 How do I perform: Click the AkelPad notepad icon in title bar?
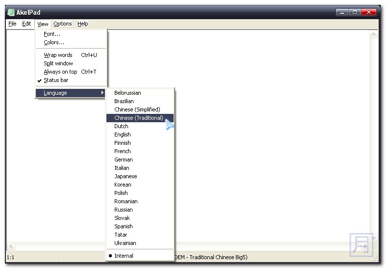11,12
